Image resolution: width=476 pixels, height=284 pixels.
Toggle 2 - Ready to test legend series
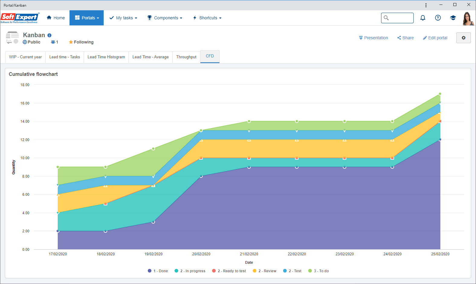pyautogui.click(x=229, y=271)
